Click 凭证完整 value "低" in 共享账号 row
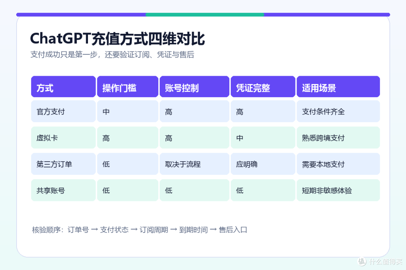Screen dimensions: 406x270 (263, 190)
